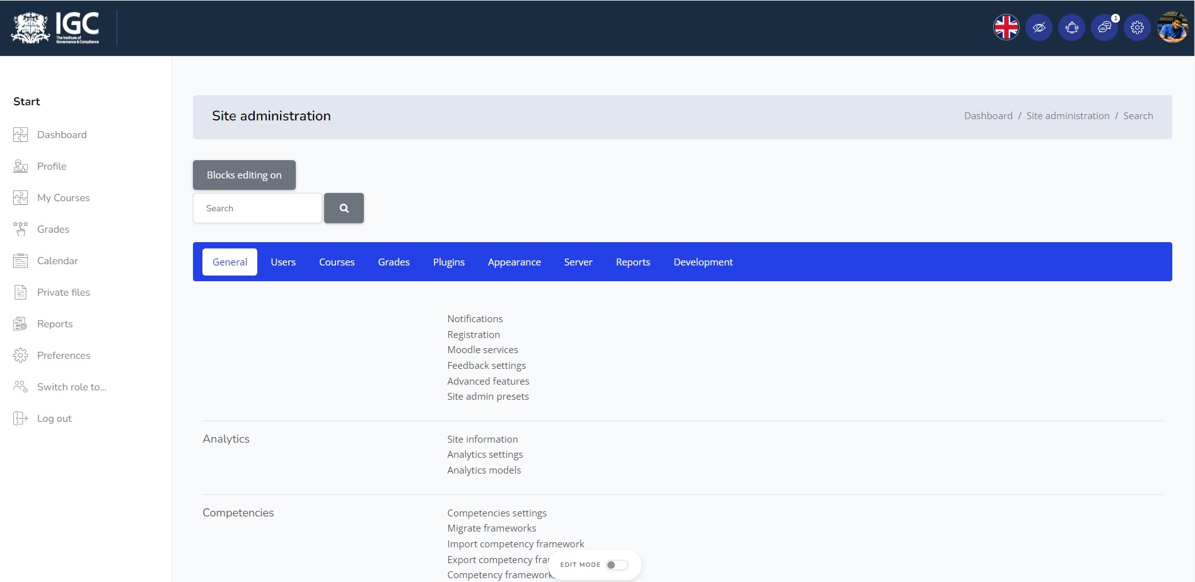Image resolution: width=1195 pixels, height=582 pixels.
Task: Click inside the Search input field
Action: [257, 207]
